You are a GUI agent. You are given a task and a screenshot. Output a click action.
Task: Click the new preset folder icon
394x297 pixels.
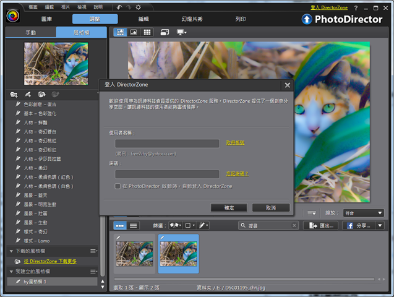14,95
